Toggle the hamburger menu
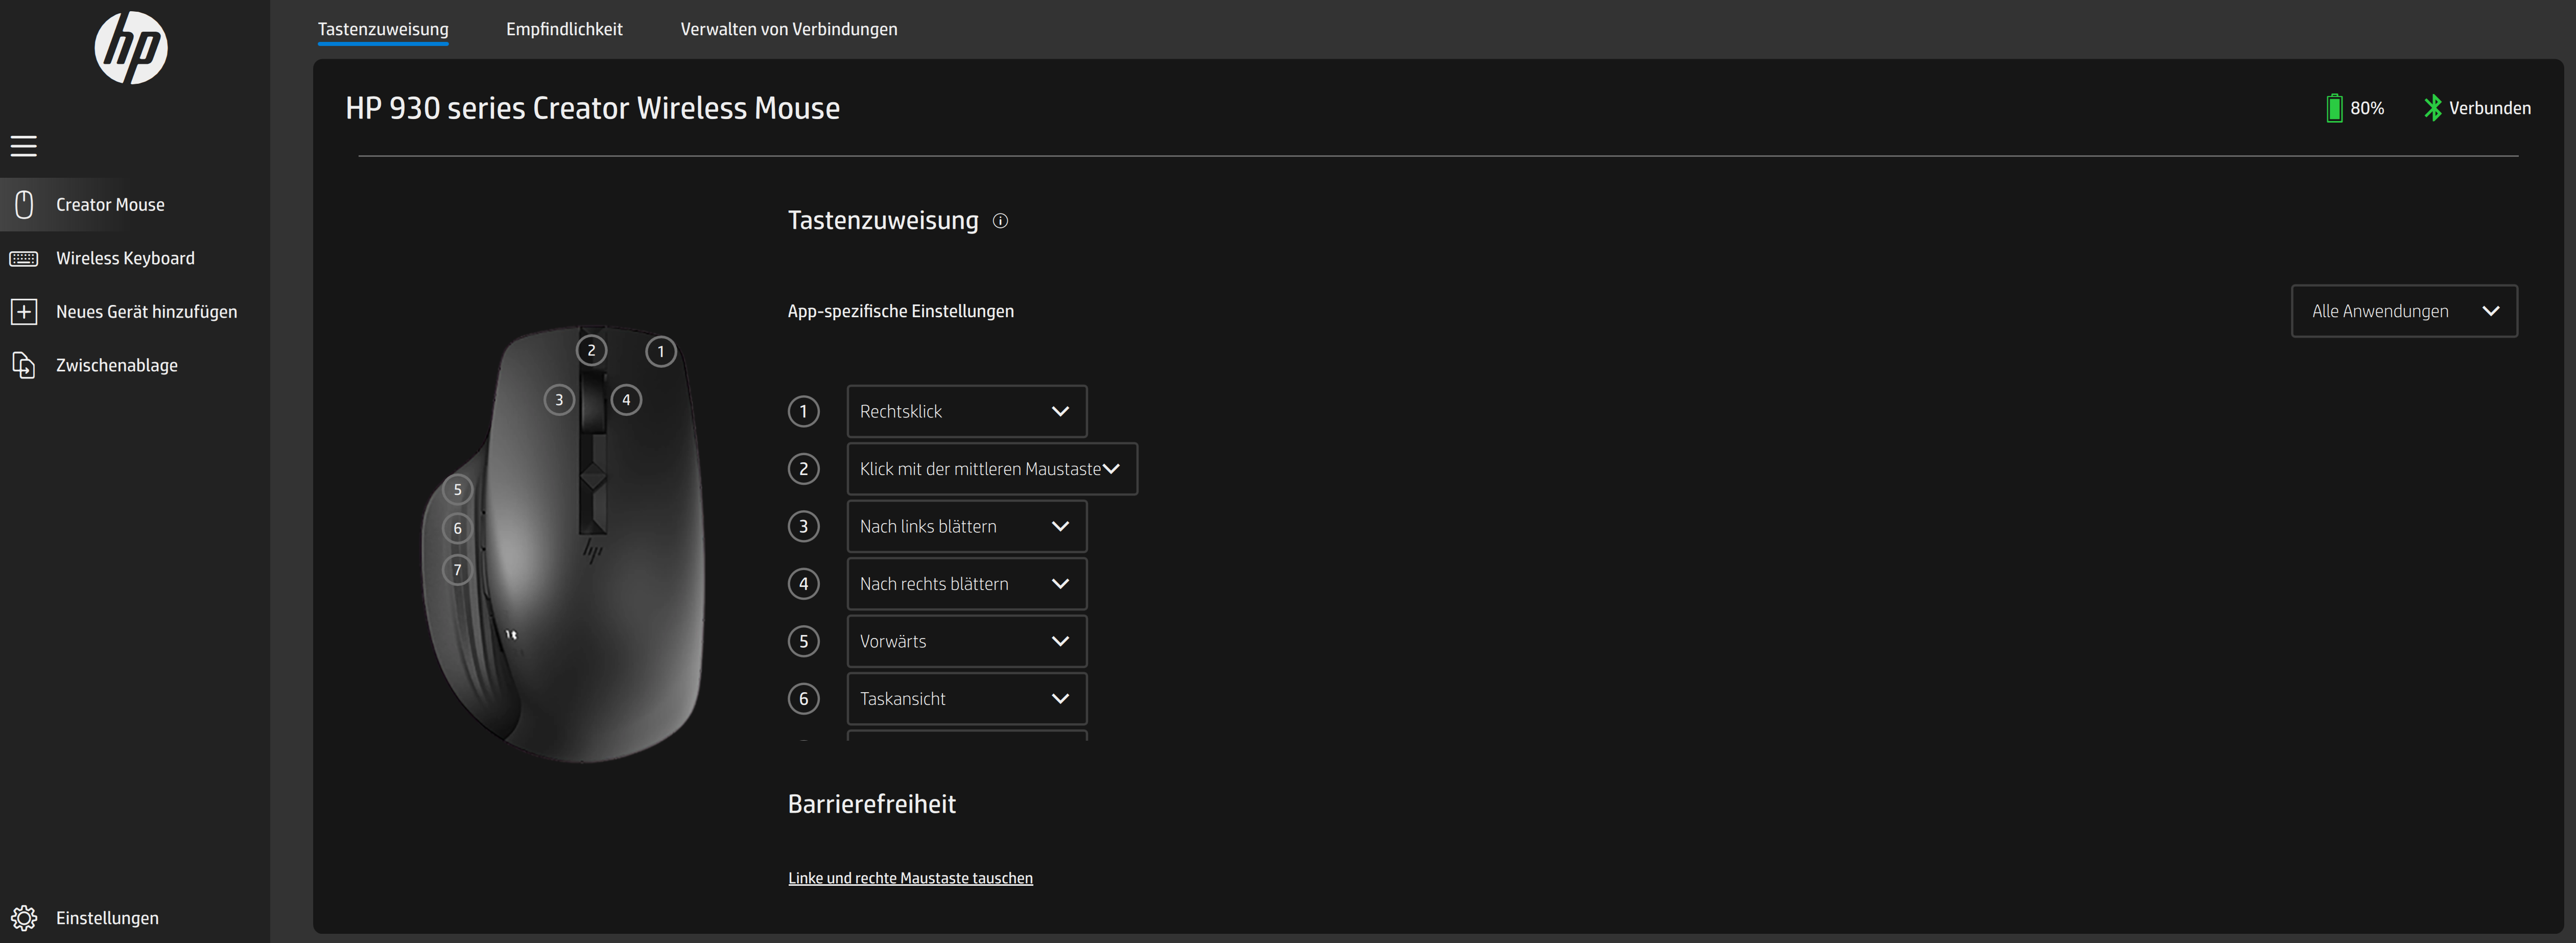The width and height of the screenshot is (2576, 943). 24,146
